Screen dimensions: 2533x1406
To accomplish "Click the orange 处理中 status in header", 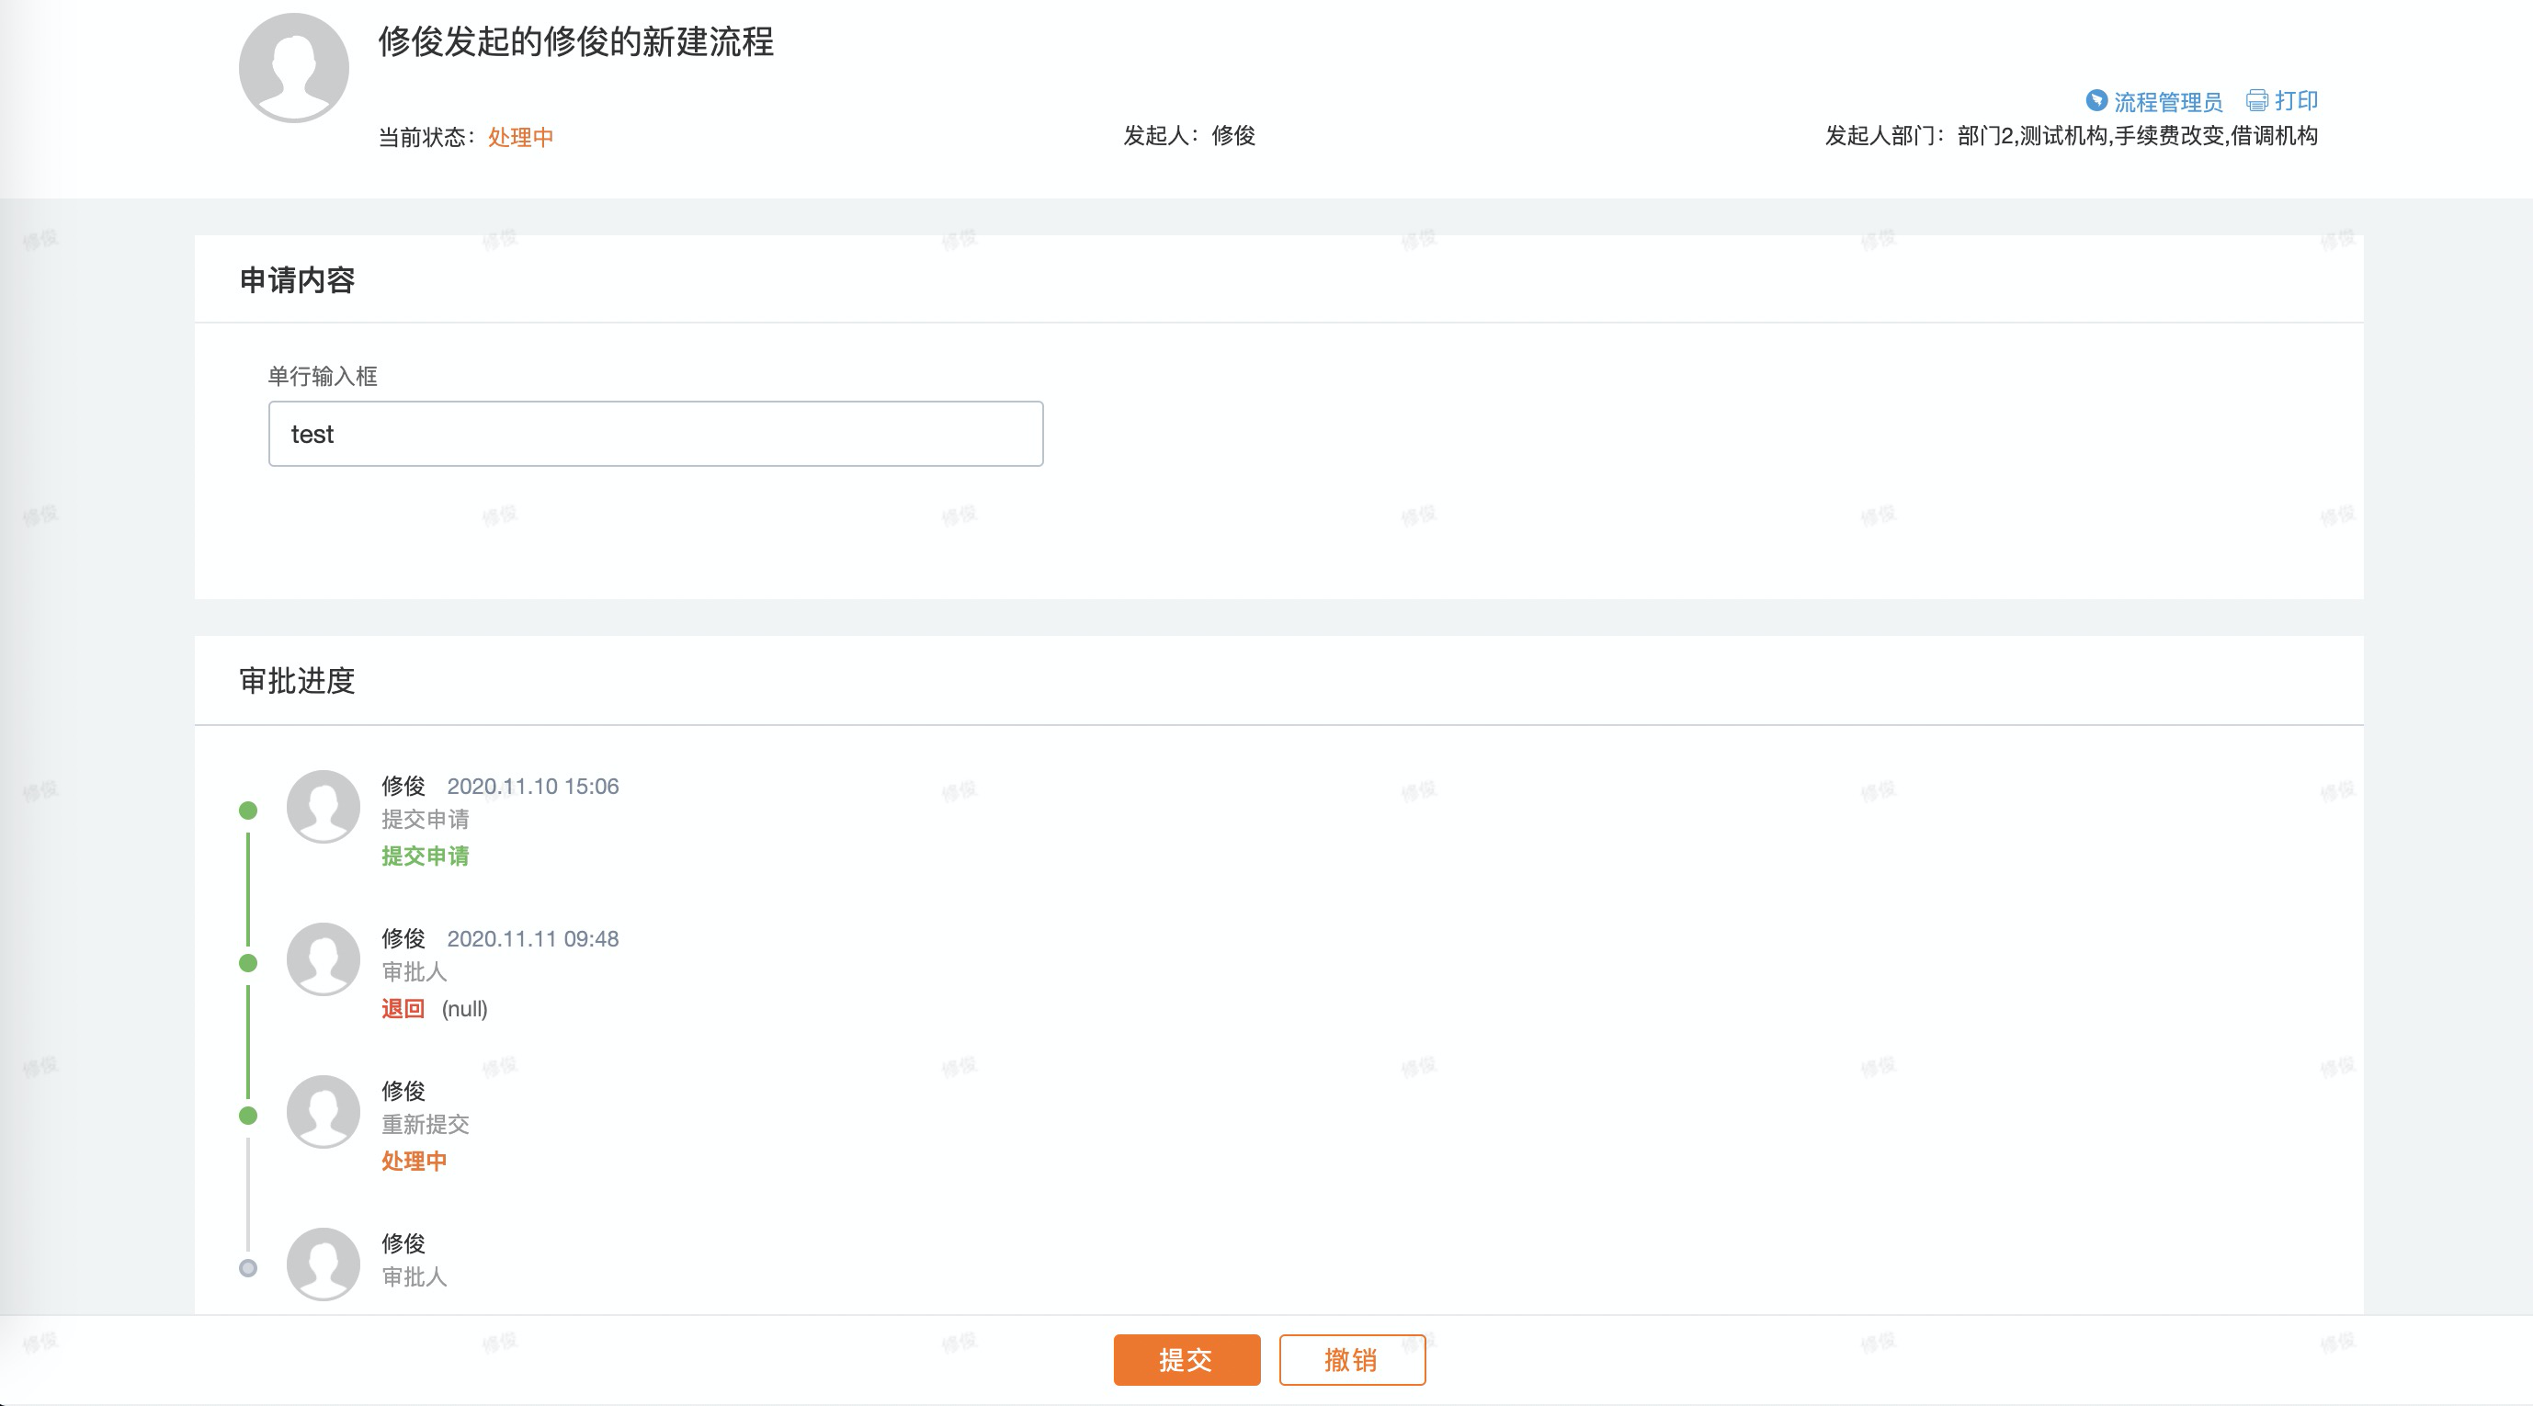I will coord(520,137).
